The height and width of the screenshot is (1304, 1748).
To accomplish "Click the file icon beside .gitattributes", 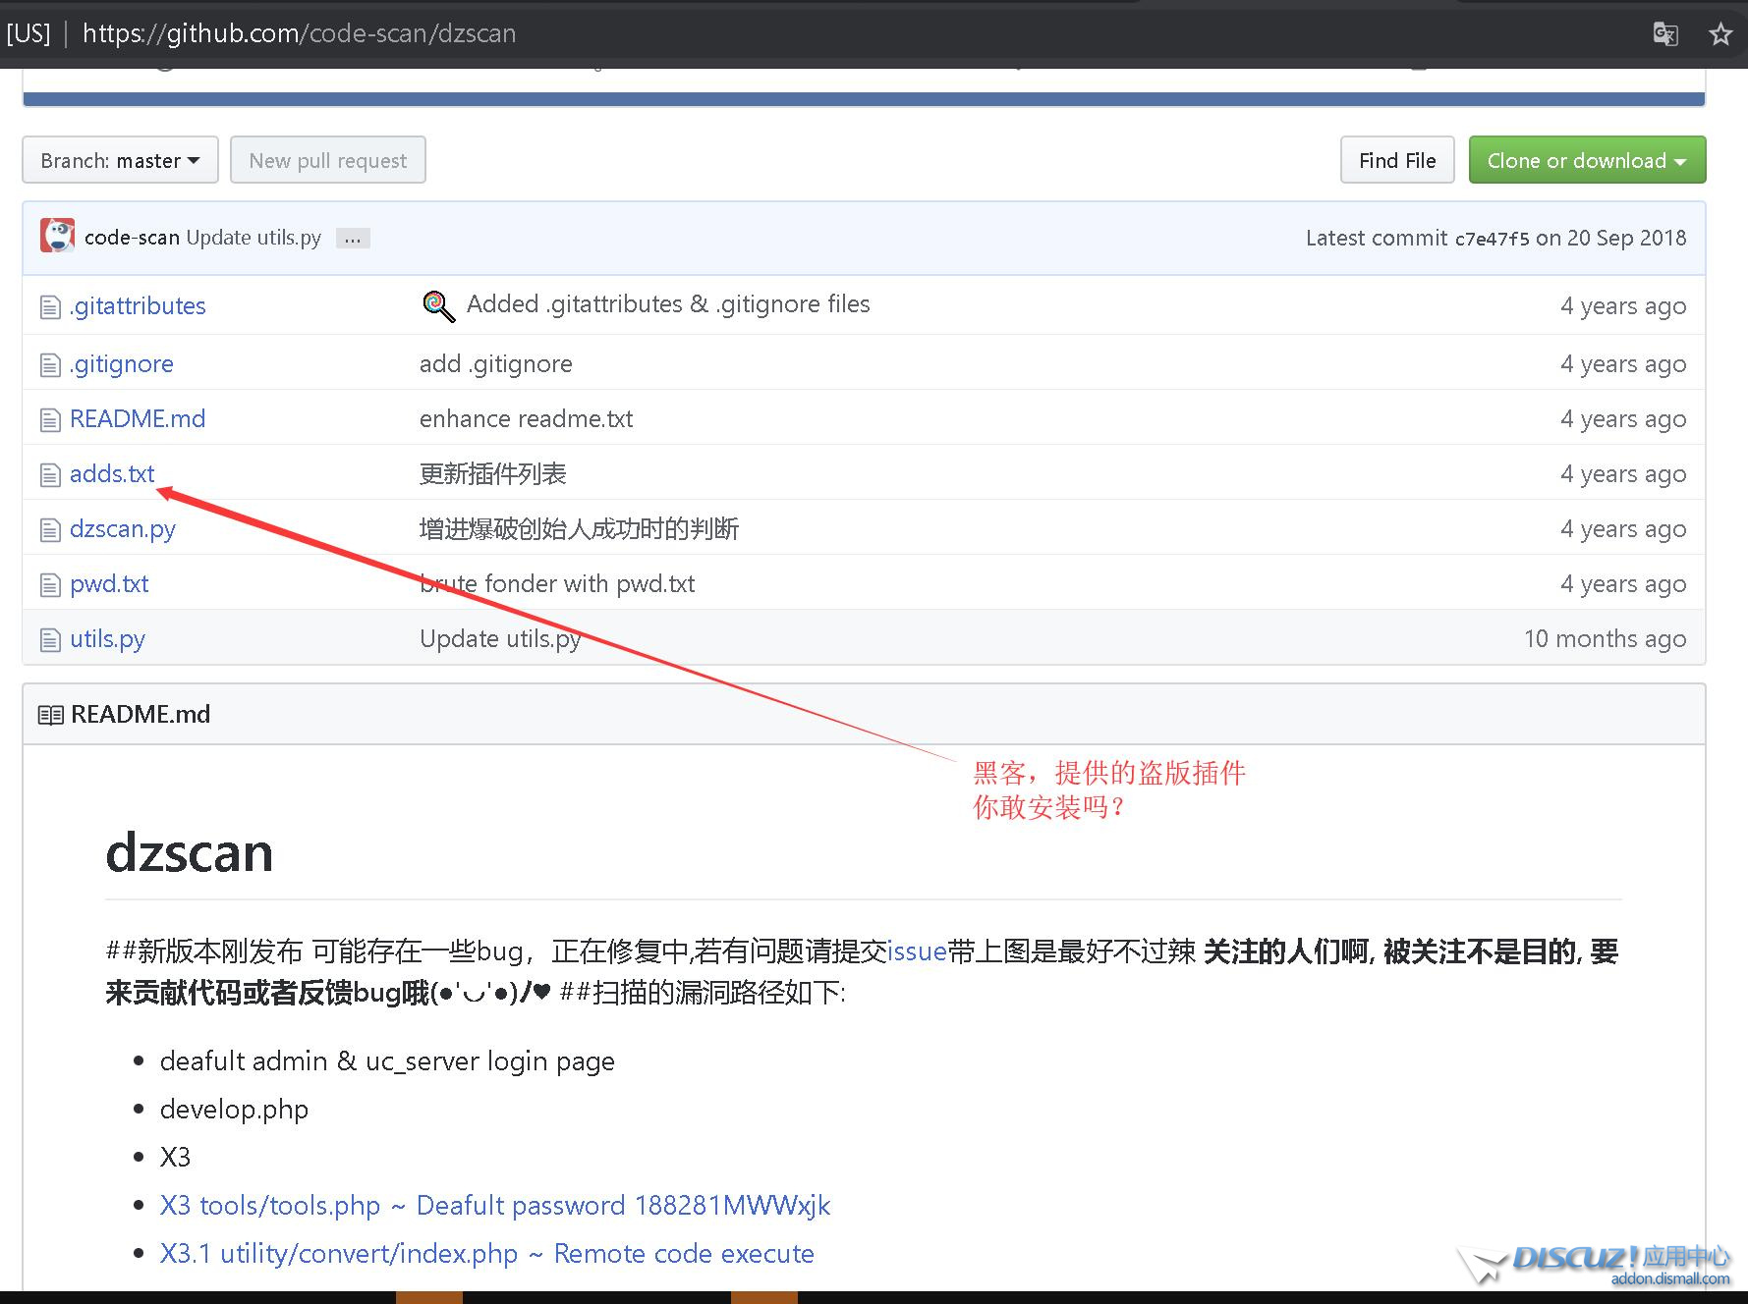I will [49, 307].
